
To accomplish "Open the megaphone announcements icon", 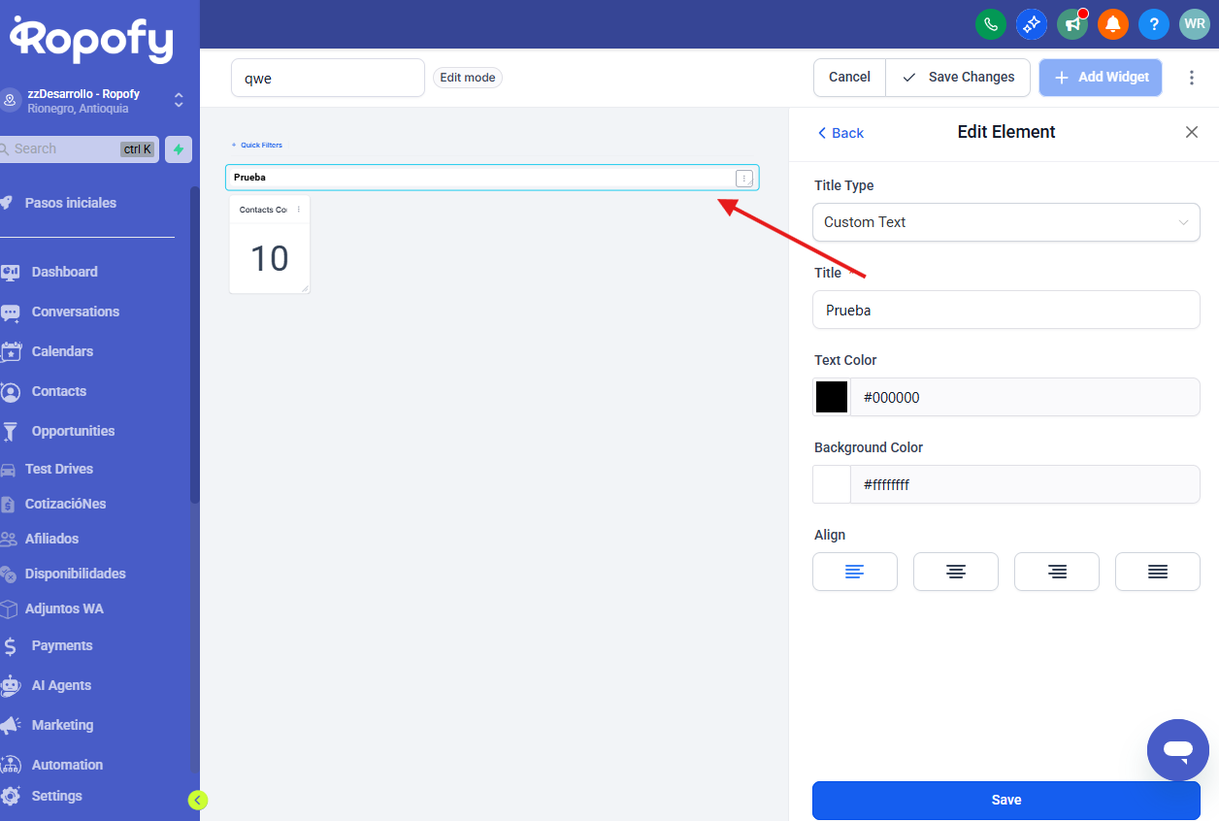I will tap(1071, 24).
